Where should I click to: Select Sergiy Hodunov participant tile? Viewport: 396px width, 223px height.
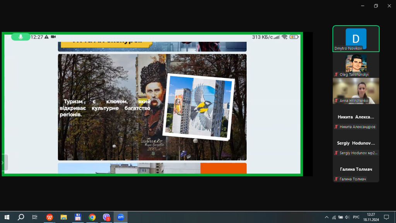coord(356,143)
